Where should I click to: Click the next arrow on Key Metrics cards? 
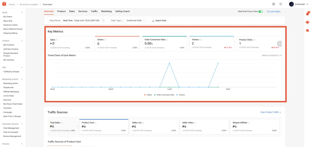279,44
